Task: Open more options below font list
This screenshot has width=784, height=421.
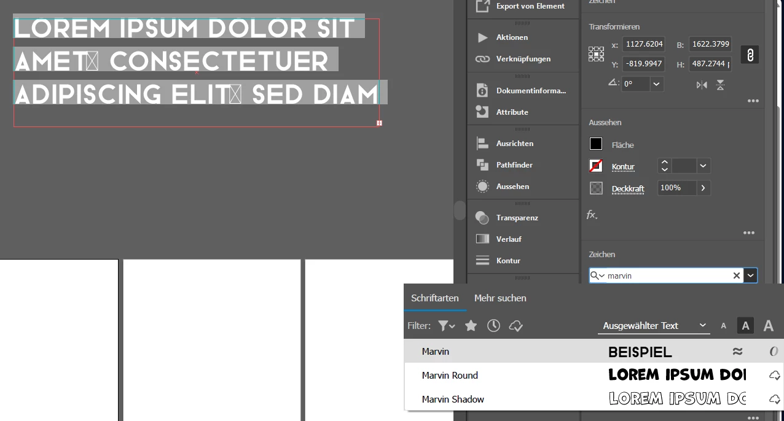Action: click(753, 418)
